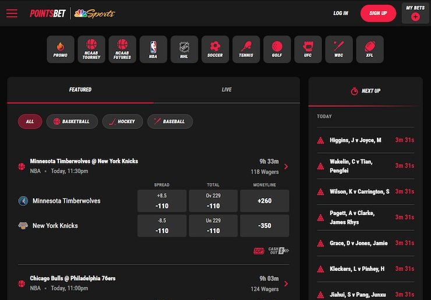Open the Promo category
This screenshot has width=431, height=300.
click(x=61, y=49)
